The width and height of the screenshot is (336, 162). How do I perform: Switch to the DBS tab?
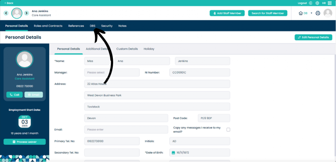(93, 26)
